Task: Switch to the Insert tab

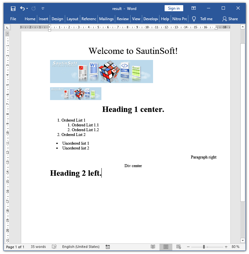Action: tap(43, 19)
